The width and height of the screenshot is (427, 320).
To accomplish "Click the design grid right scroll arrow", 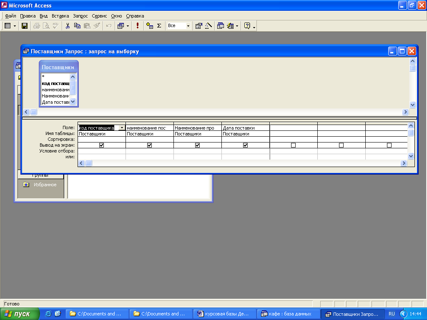I will tap(404, 163).
